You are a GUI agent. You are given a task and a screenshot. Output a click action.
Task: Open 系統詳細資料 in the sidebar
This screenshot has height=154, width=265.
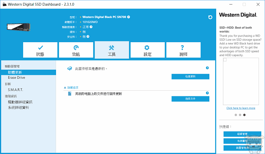pos(19,108)
